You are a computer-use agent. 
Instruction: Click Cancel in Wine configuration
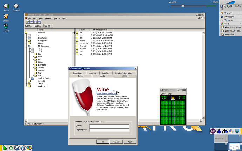116,142
